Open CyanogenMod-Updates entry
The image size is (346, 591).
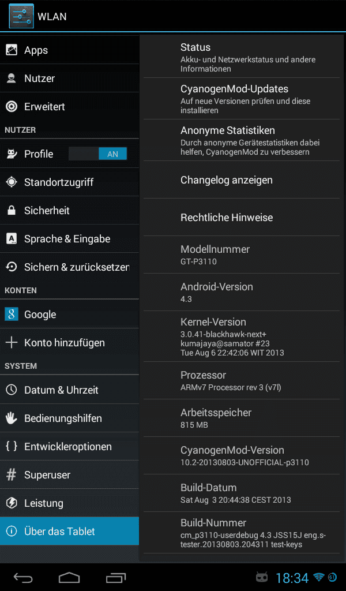[x=241, y=99]
